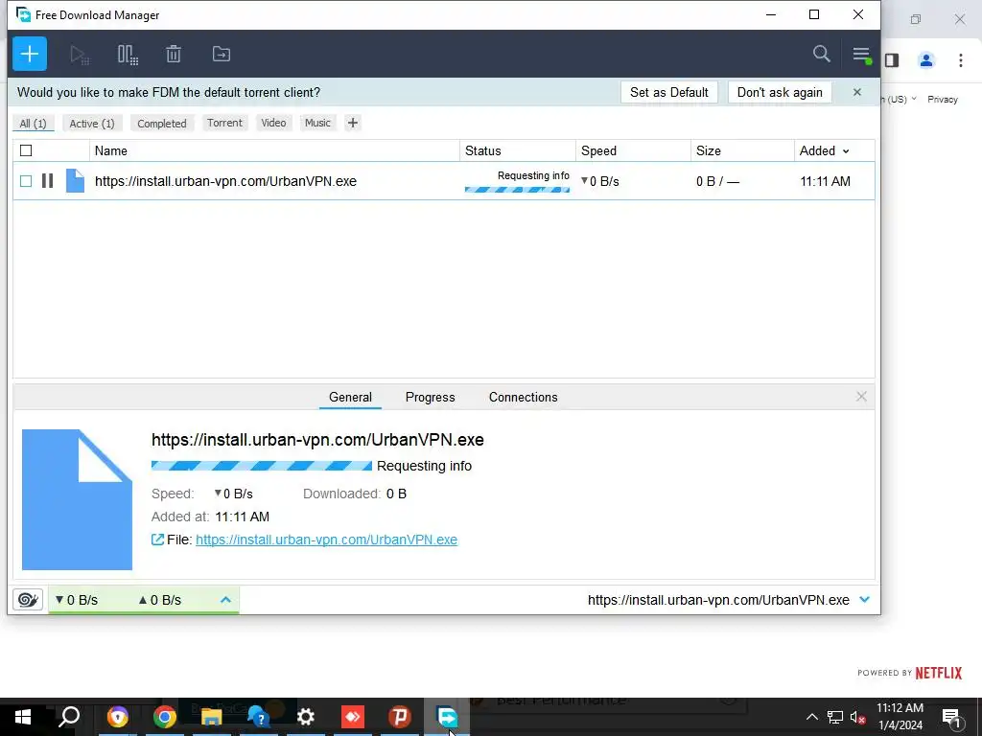This screenshot has width=982, height=736.
Task: Click the Status column header
Action: tap(517, 150)
